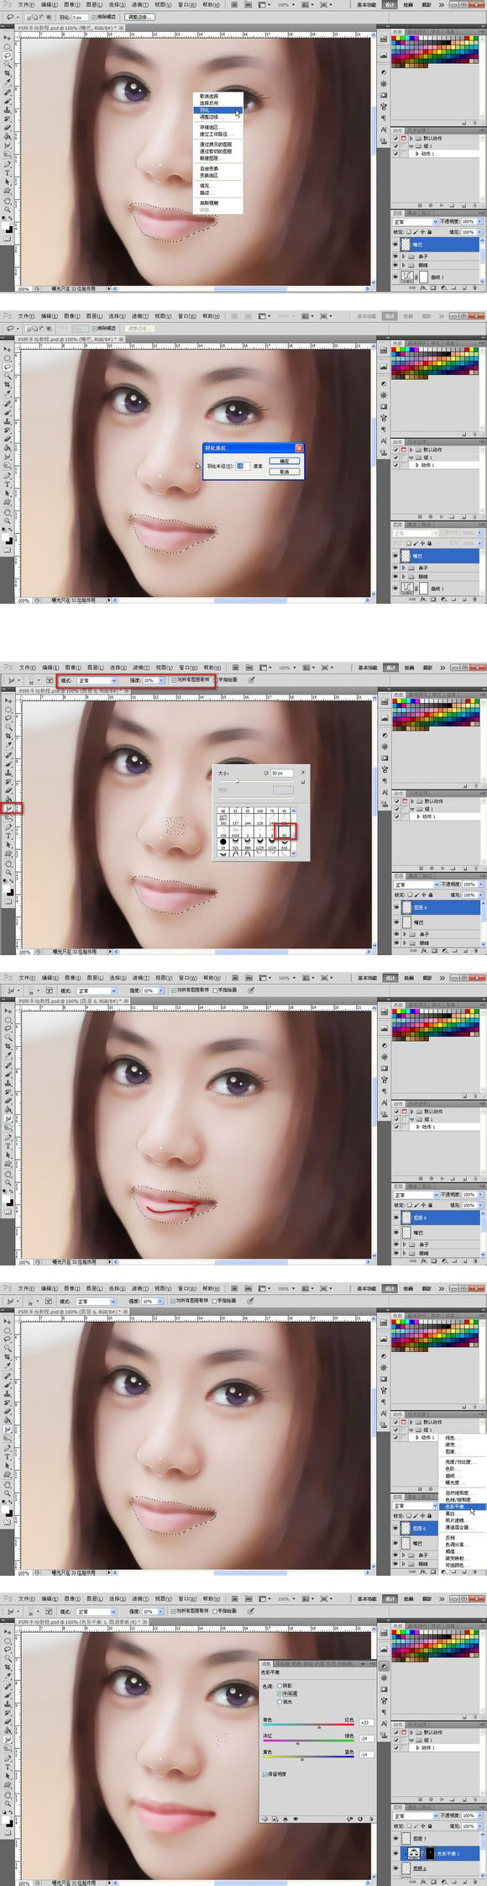Image resolution: width=487 pixels, height=1886 pixels.
Task: Click the 青色–红色 color balance slider
Action: (308, 1725)
